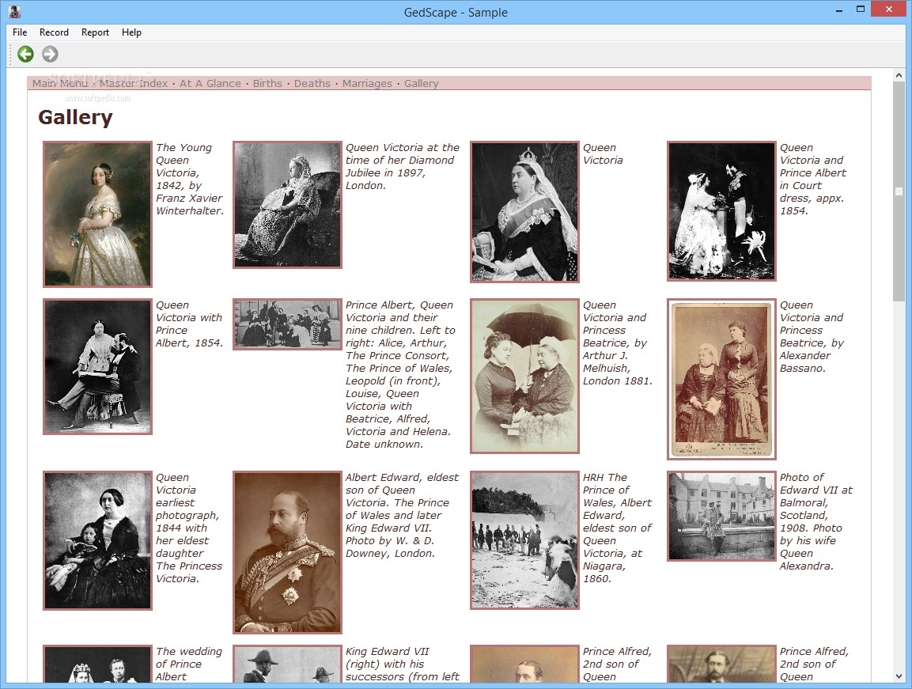Open earliest photograph 1844 thumbnail
Screen dimensions: 912x689
[x=98, y=540]
